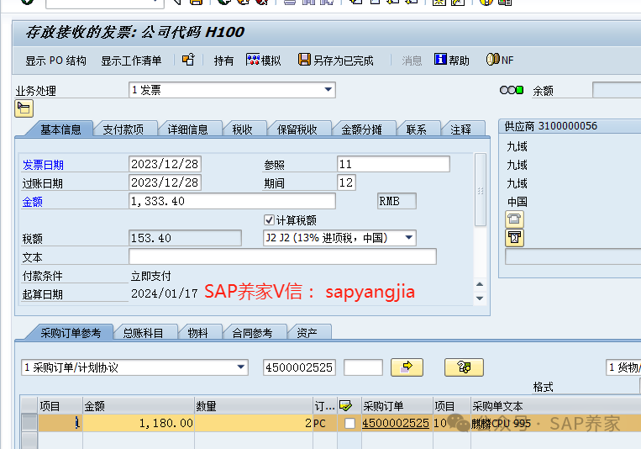The height and width of the screenshot is (449, 641).
Task: Click the vendor telephone icon button
Action: tap(514, 219)
